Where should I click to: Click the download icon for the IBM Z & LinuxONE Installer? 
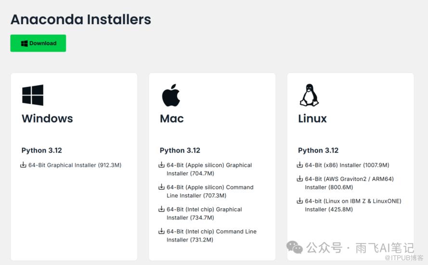[x=300, y=201]
